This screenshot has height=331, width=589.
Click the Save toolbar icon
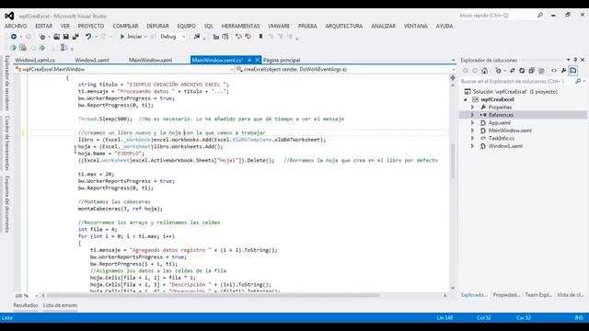pos(65,37)
